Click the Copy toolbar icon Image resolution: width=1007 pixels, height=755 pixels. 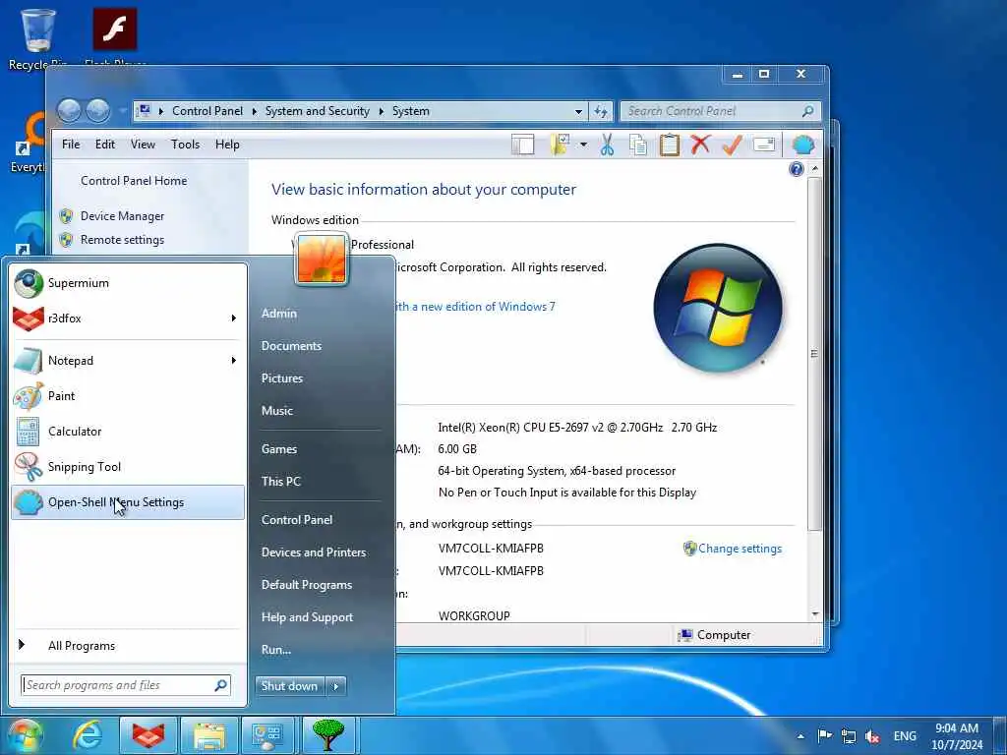(637, 145)
